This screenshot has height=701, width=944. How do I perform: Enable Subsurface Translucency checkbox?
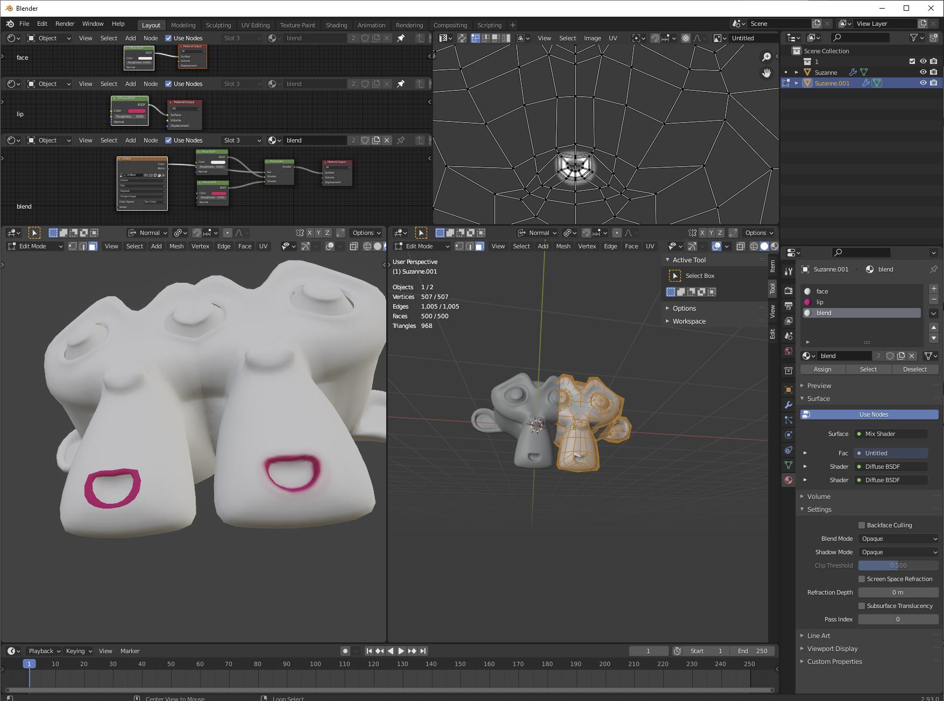862,606
